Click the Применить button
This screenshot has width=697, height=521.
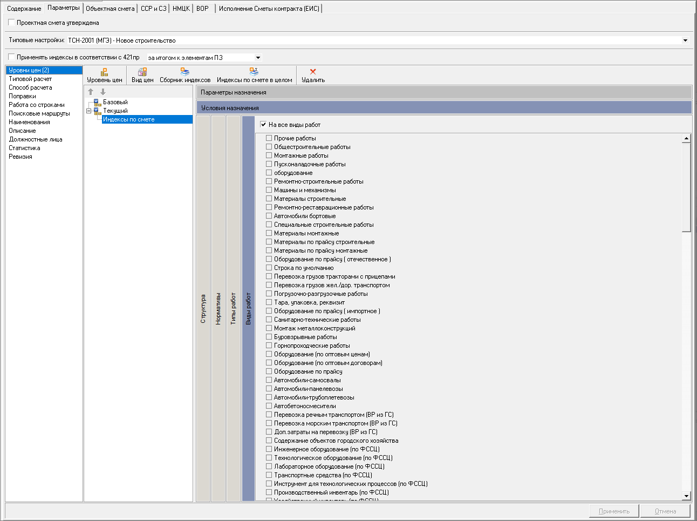613,511
